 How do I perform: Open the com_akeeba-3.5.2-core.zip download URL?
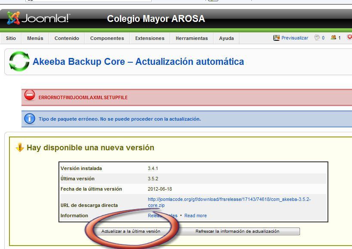pos(229,202)
